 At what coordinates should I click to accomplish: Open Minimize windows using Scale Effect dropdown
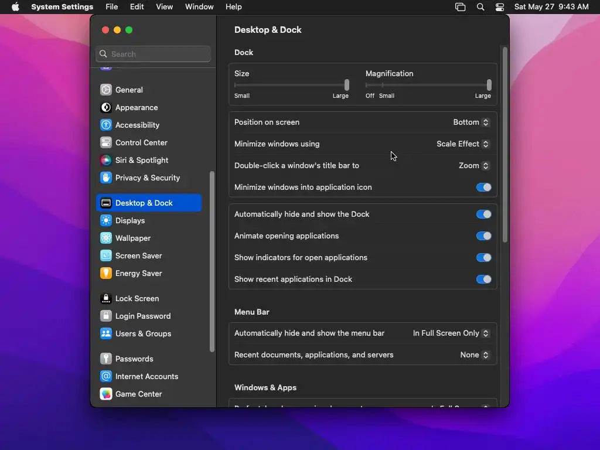(x=463, y=144)
